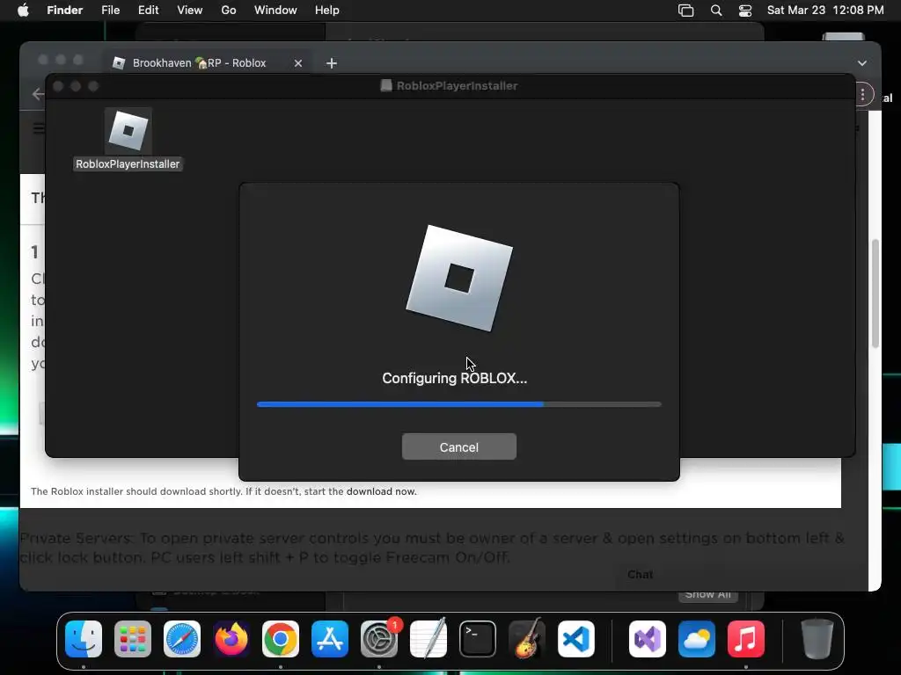The height and width of the screenshot is (675, 901).
Task: Open the browser three-dot menu
Action: pos(862,95)
